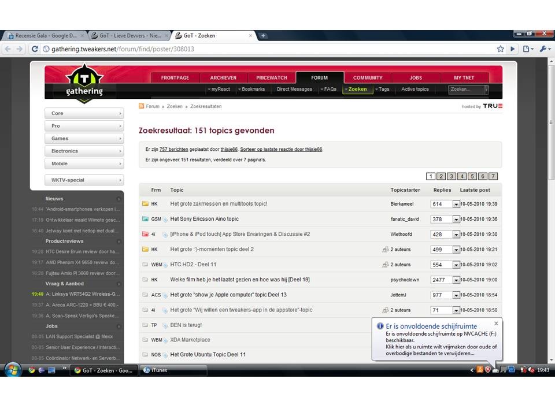
Task: Switch to Recensie Gala browser tab
Action: coord(45,35)
